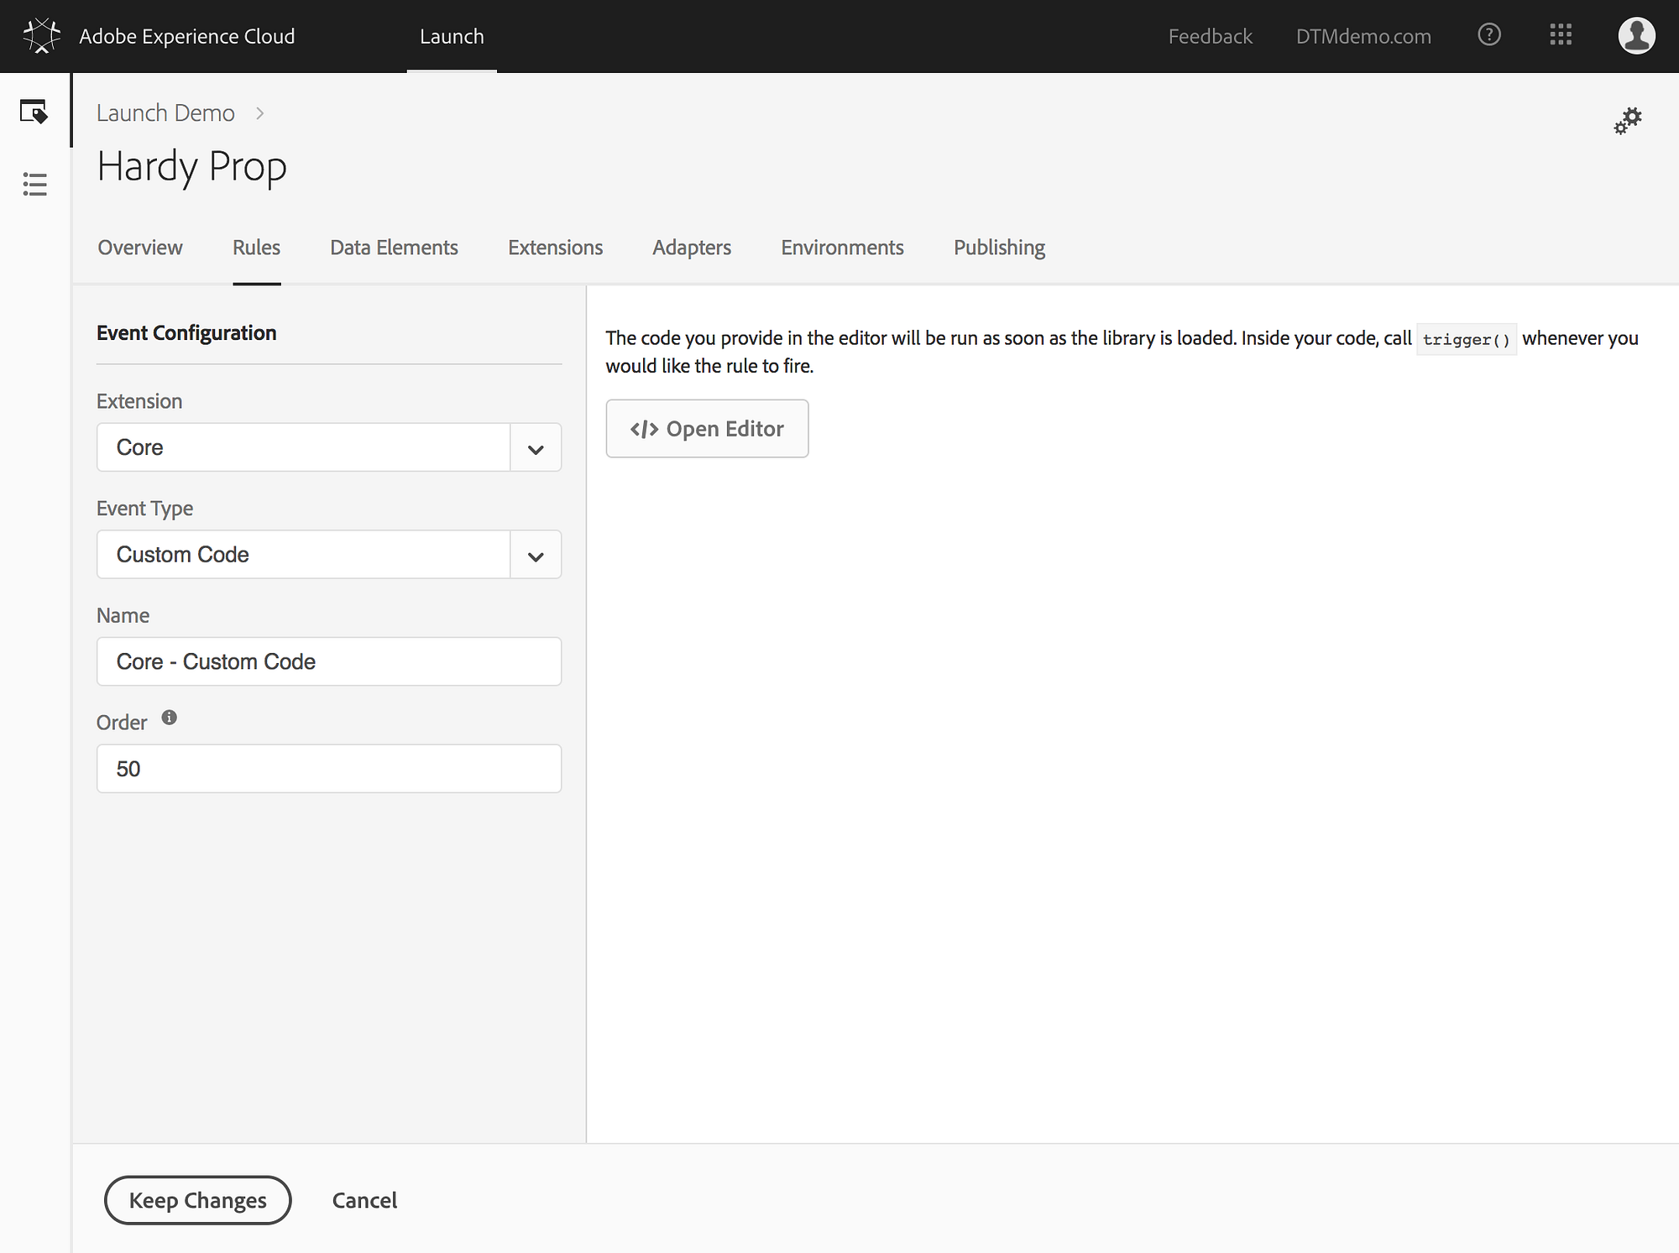1679x1253 pixels.
Task: Click the properties tag sidebar icon
Action: tap(34, 112)
